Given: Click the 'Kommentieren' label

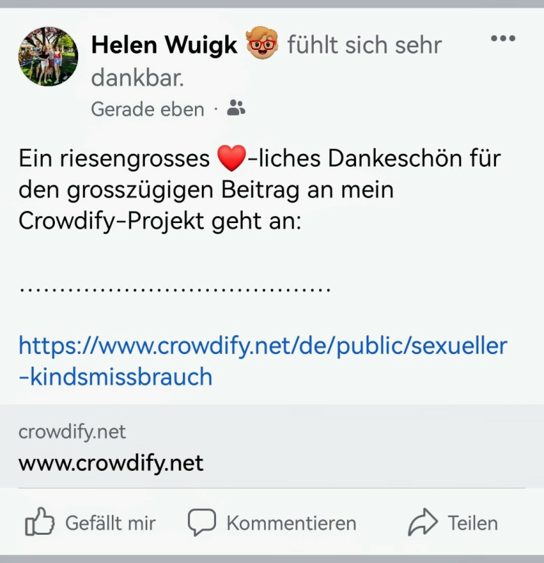Looking at the screenshot, I should (291, 523).
